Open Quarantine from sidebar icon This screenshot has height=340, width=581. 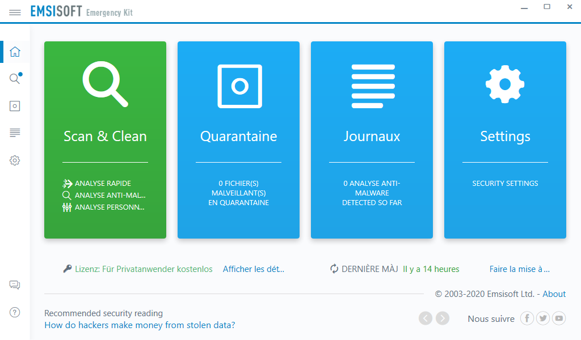[x=15, y=106]
